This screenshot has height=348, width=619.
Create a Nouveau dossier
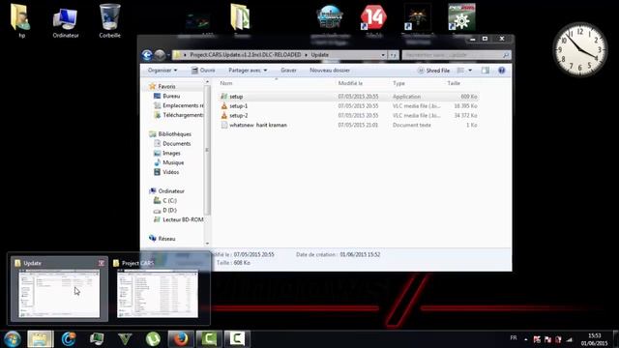330,71
